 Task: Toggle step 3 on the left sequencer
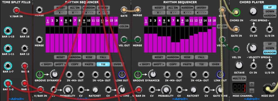(57, 21)
